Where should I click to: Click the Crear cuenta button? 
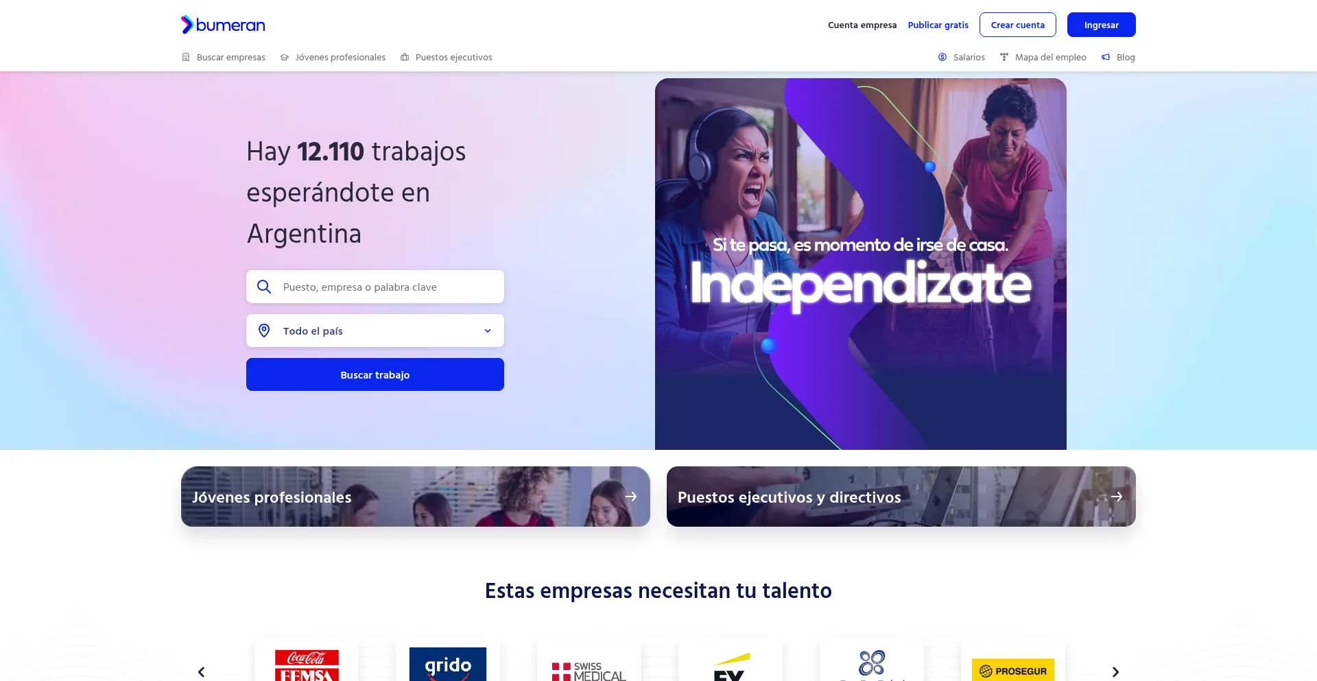[x=1018, y=25]
